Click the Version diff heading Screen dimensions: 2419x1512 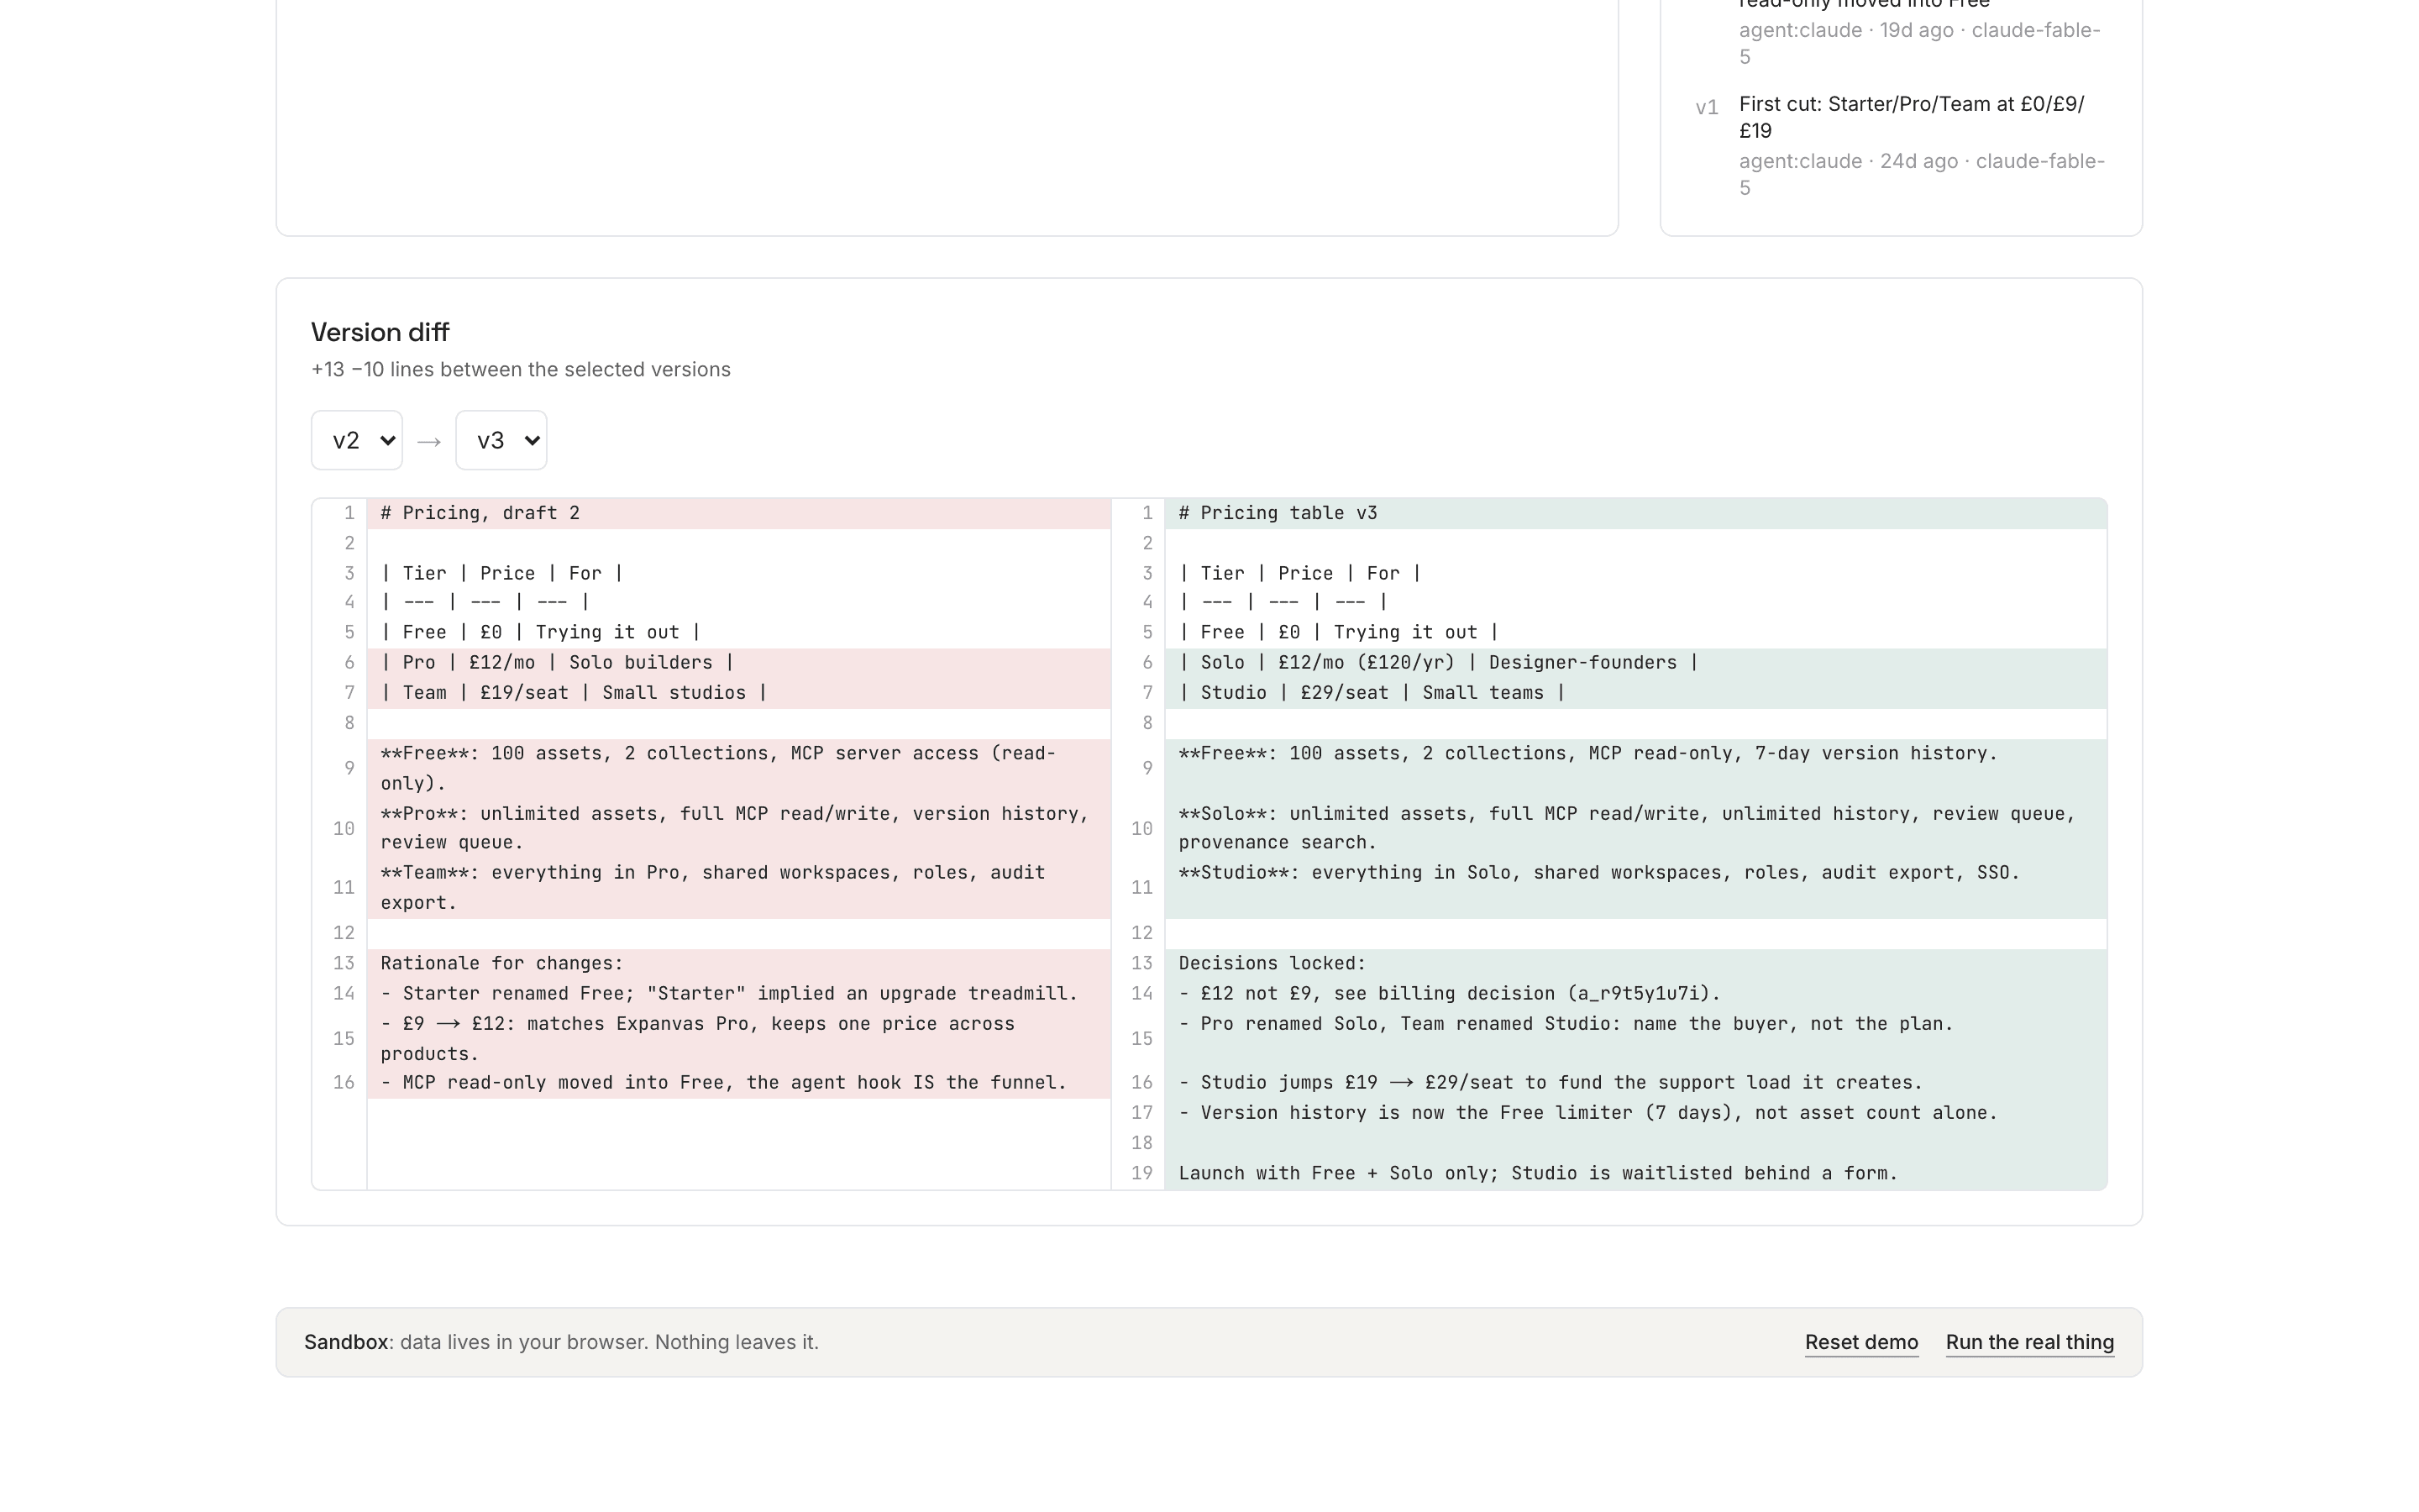[380, 332]
